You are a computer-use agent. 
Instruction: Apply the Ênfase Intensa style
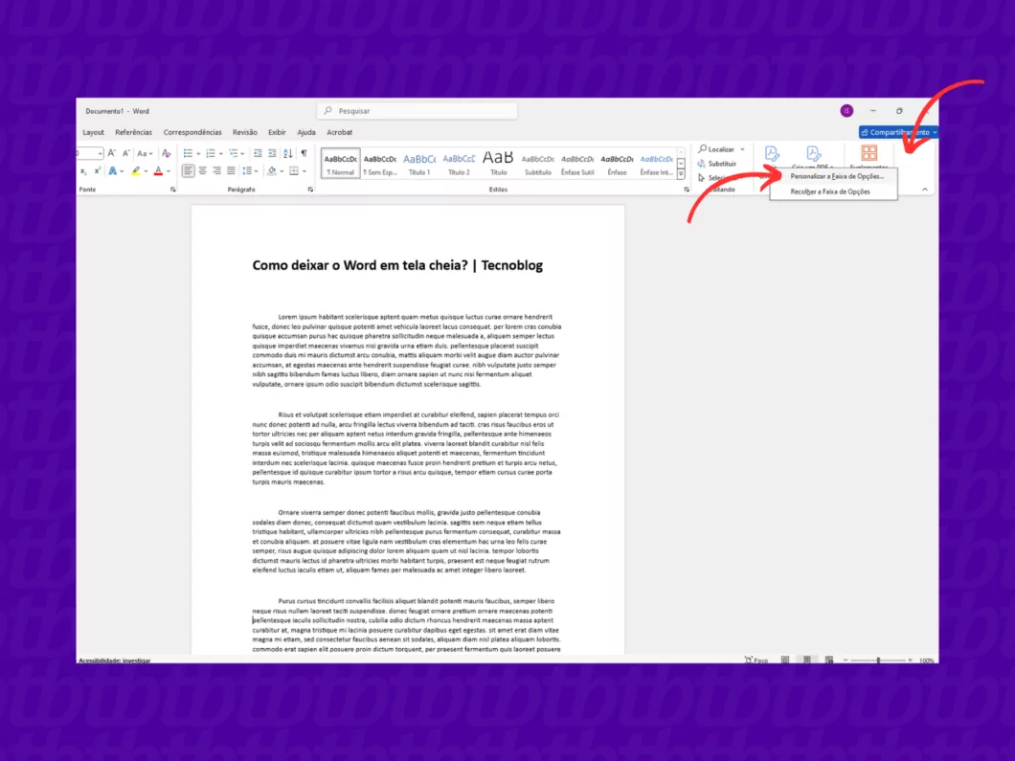click(x=656, y=164)
